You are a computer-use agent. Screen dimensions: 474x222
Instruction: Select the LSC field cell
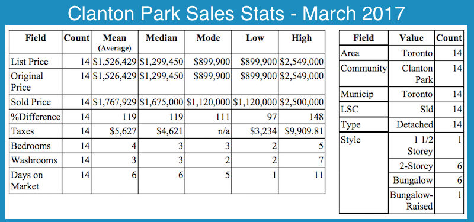(364, 110)
